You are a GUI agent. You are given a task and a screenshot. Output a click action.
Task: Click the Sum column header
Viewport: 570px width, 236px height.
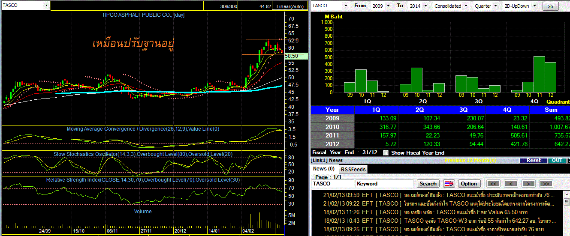point(550,110)
